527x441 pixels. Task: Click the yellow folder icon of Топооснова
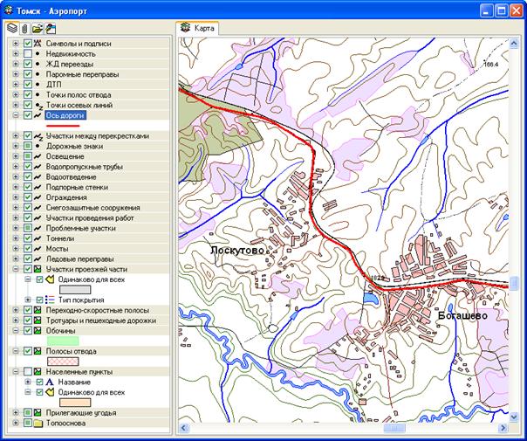click(38, 424)
